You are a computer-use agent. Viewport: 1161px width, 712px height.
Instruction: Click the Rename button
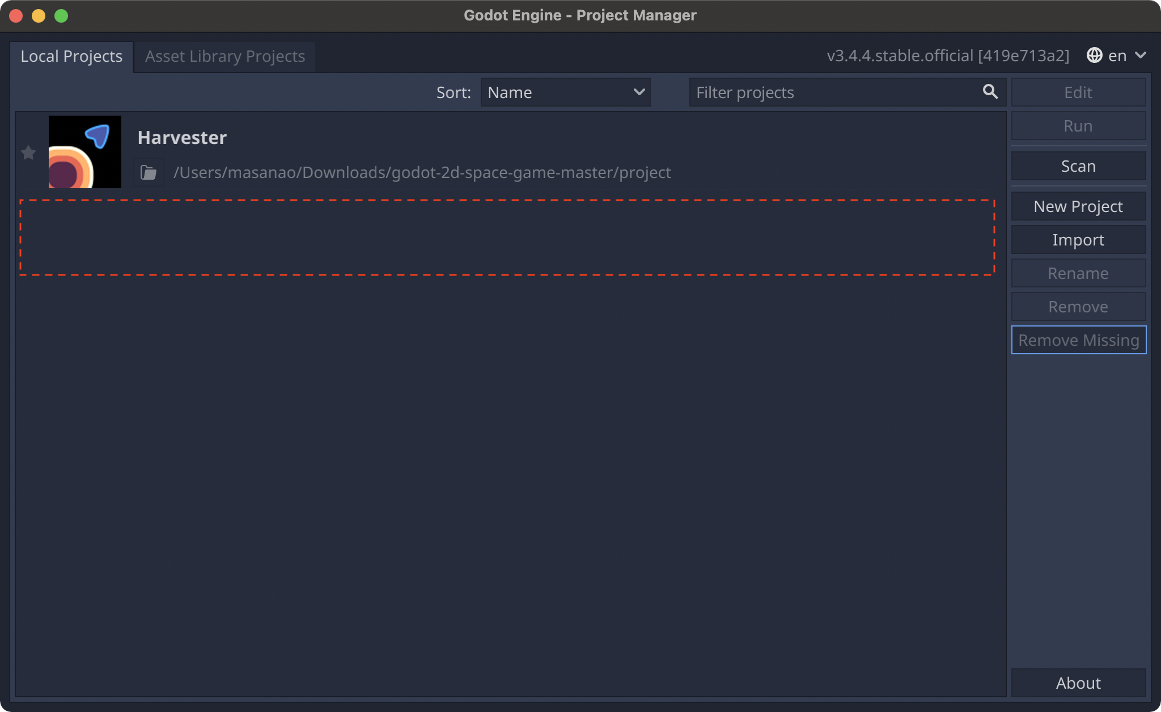pos(1078,273)
